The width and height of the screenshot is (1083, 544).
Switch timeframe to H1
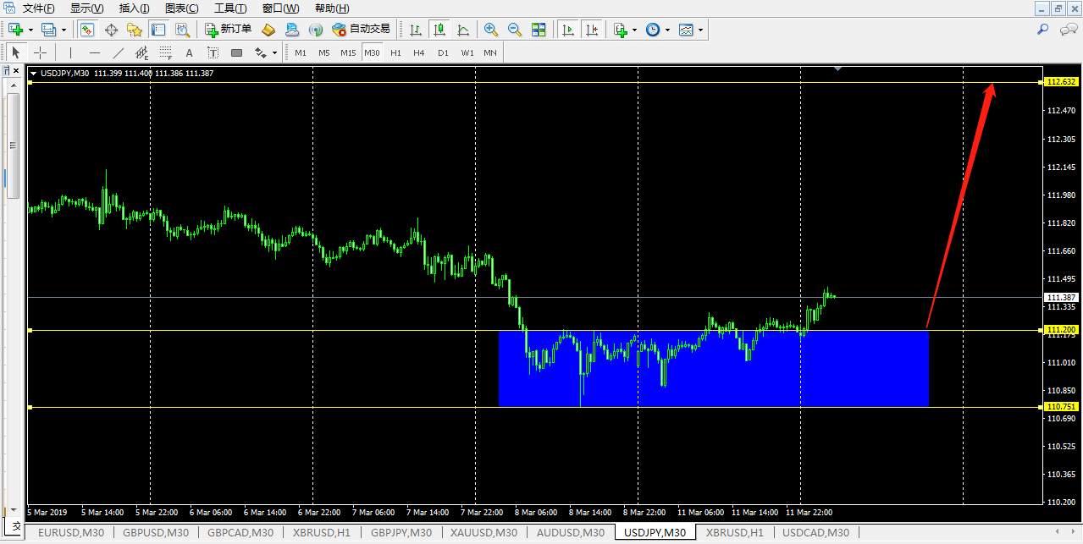pos(395,52)
